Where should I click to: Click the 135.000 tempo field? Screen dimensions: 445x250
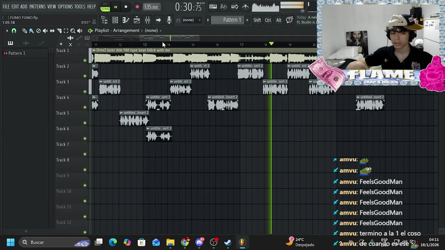(151, 7)
